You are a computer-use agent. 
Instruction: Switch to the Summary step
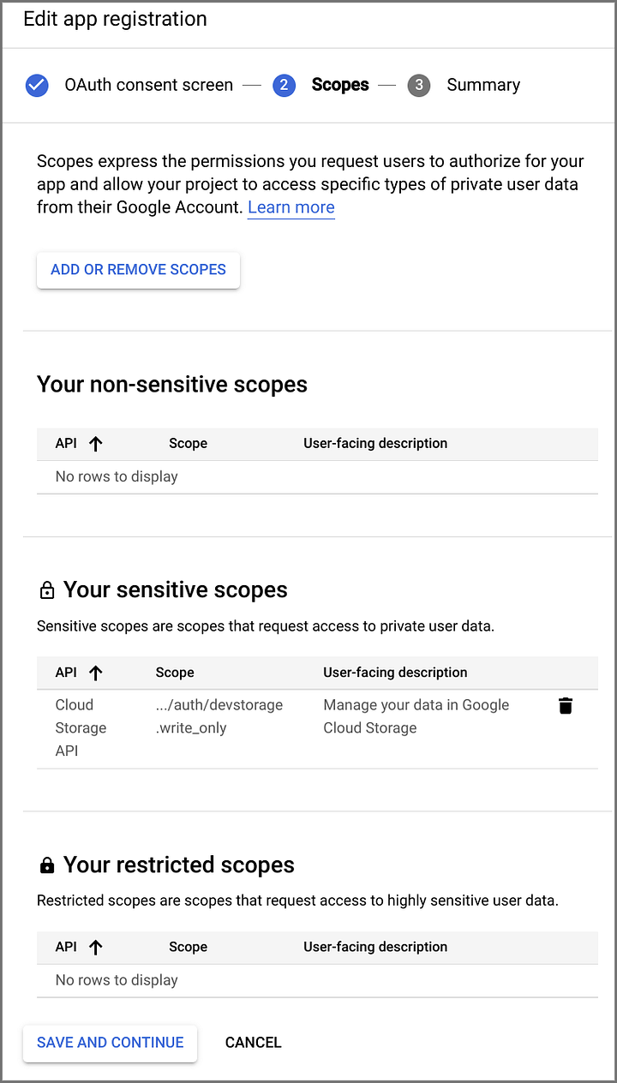pos(482,85)
